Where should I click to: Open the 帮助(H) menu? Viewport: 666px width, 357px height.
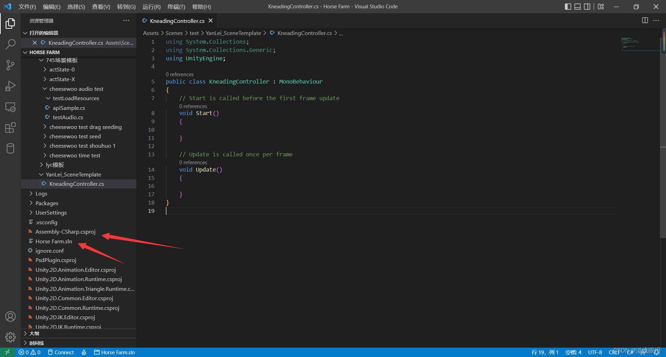click(x=201, y=7)
